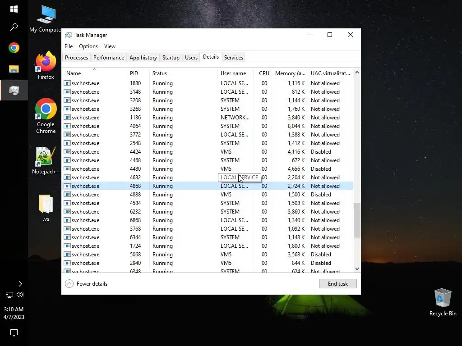Click the memory value 1,092 K
Viewport: 462px width, 346px height.
(296, 229)
